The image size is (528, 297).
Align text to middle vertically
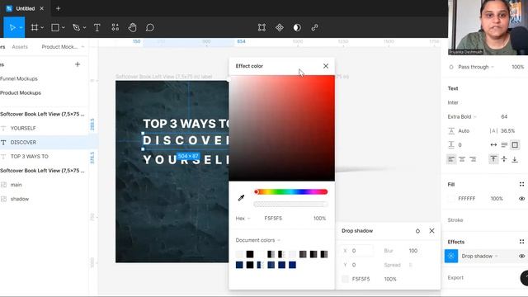click(x=504, y=159)
